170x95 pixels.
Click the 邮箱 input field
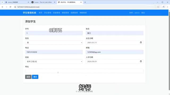pos(114,52)
